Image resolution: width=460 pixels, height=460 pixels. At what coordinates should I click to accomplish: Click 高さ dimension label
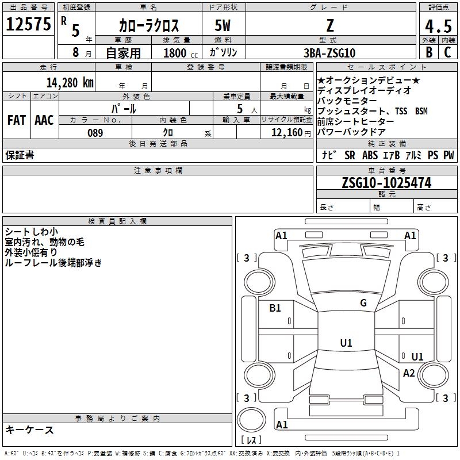point(424,208)
